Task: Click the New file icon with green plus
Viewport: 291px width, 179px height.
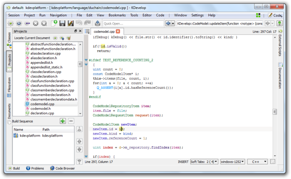Action: coord(54,23)
